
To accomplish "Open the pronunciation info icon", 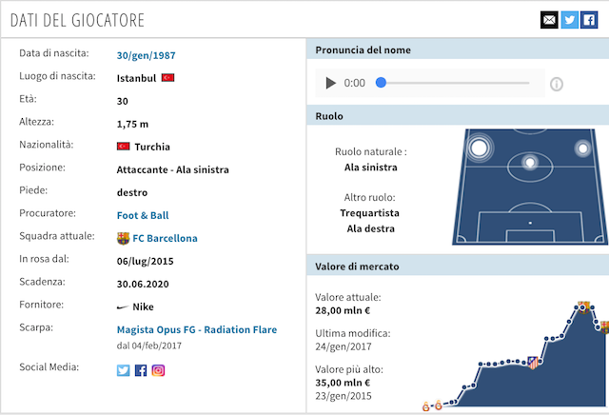I will coord(557,84).
